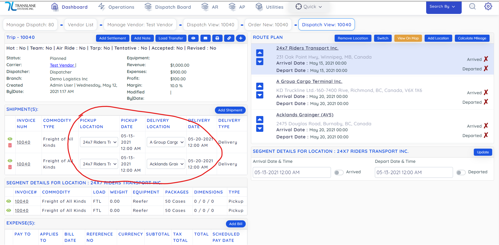Viewport: 499px width, 245px height.
Task: Click the eye icon in Trip toolbar
Action: (193, 38)
